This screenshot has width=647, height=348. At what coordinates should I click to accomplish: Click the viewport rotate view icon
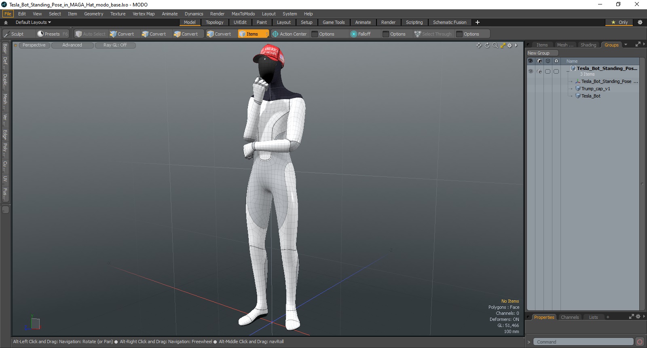(487, 45)
